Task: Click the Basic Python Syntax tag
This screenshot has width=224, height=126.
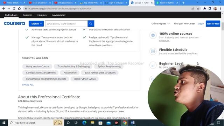Action: click(x=85, y=79)
